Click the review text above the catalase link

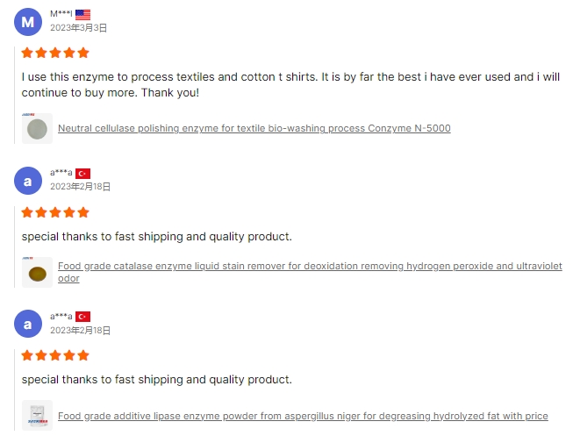[x=156, y=237]
